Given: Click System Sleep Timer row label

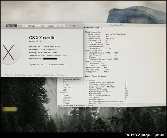Looking at the screenshot, I should [102, 83].
